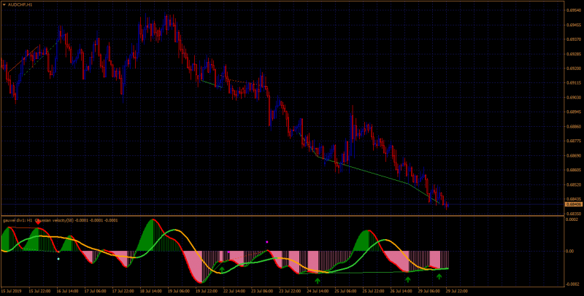Click the 0.69370 price scale label
The width and height of the screenshot is (584, 296).
[572, 39]
